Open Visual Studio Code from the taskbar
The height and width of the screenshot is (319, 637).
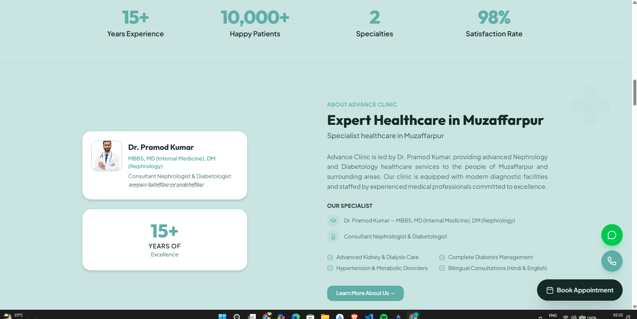click(x=369, y=316)
